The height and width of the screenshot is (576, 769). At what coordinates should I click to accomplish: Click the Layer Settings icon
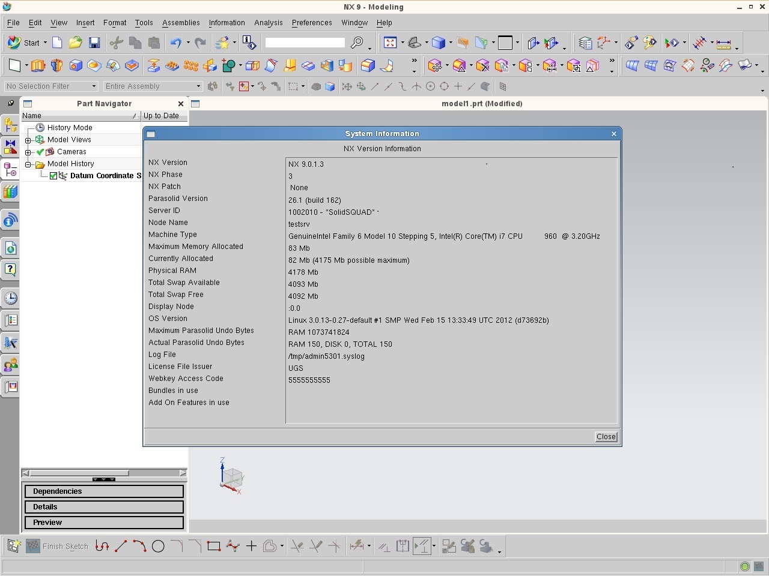[x=585, y=43]
